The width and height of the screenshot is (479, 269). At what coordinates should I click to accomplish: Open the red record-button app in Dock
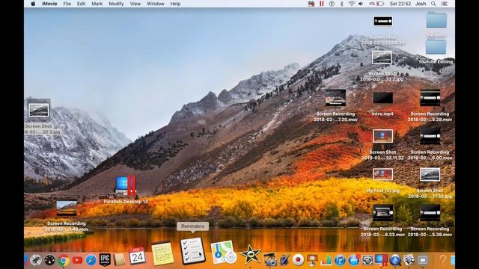tap(298, 260)
